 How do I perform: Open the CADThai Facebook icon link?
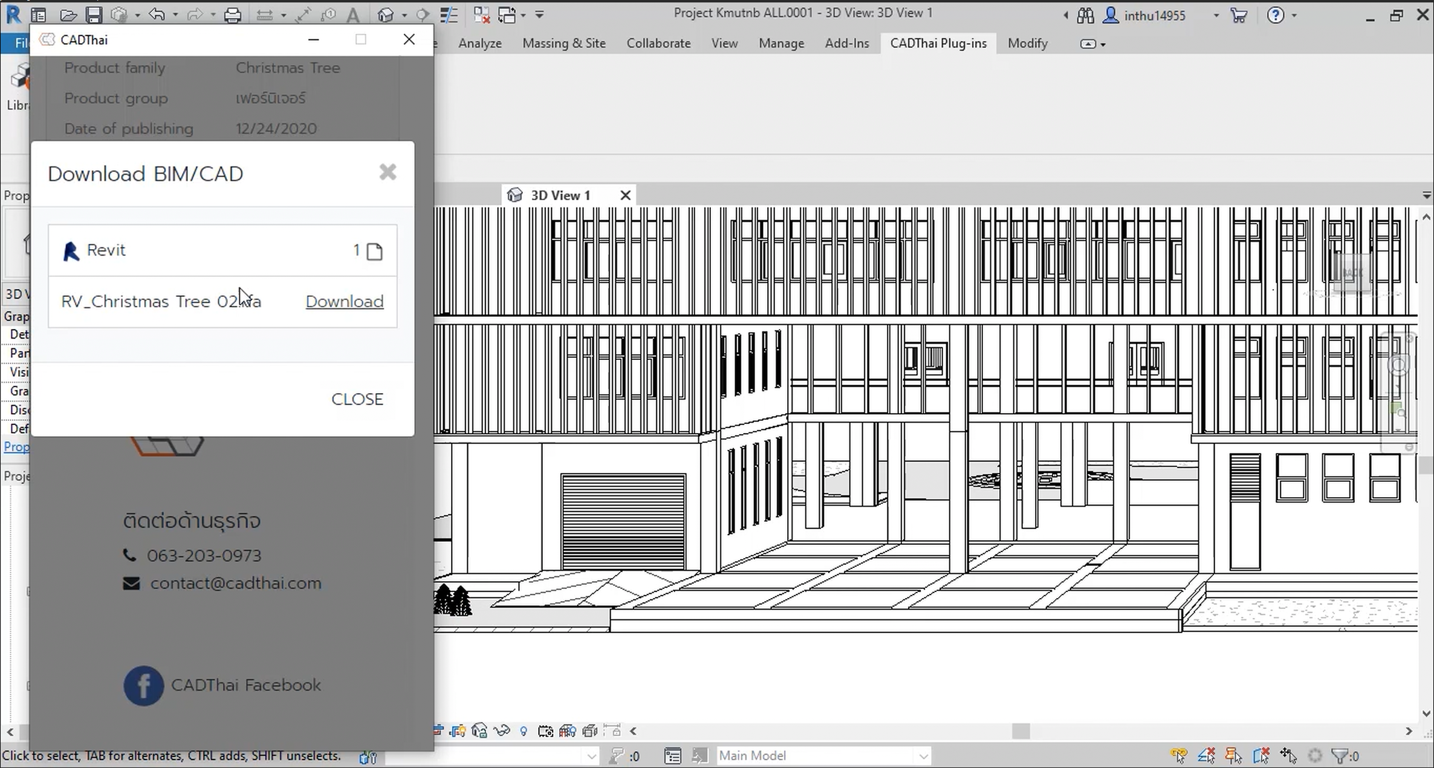[x=143, y=686]
